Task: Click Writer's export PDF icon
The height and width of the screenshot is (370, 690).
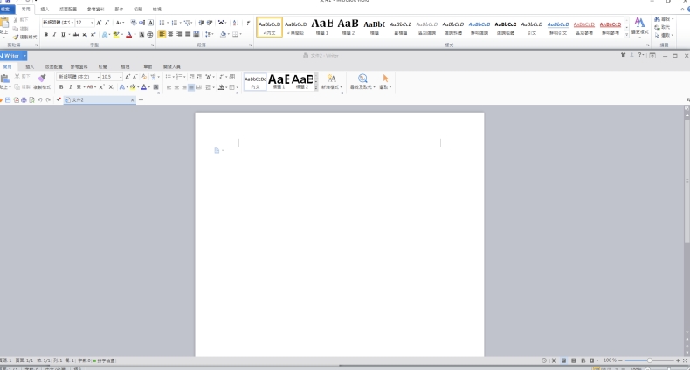Action: coord(16,100)
